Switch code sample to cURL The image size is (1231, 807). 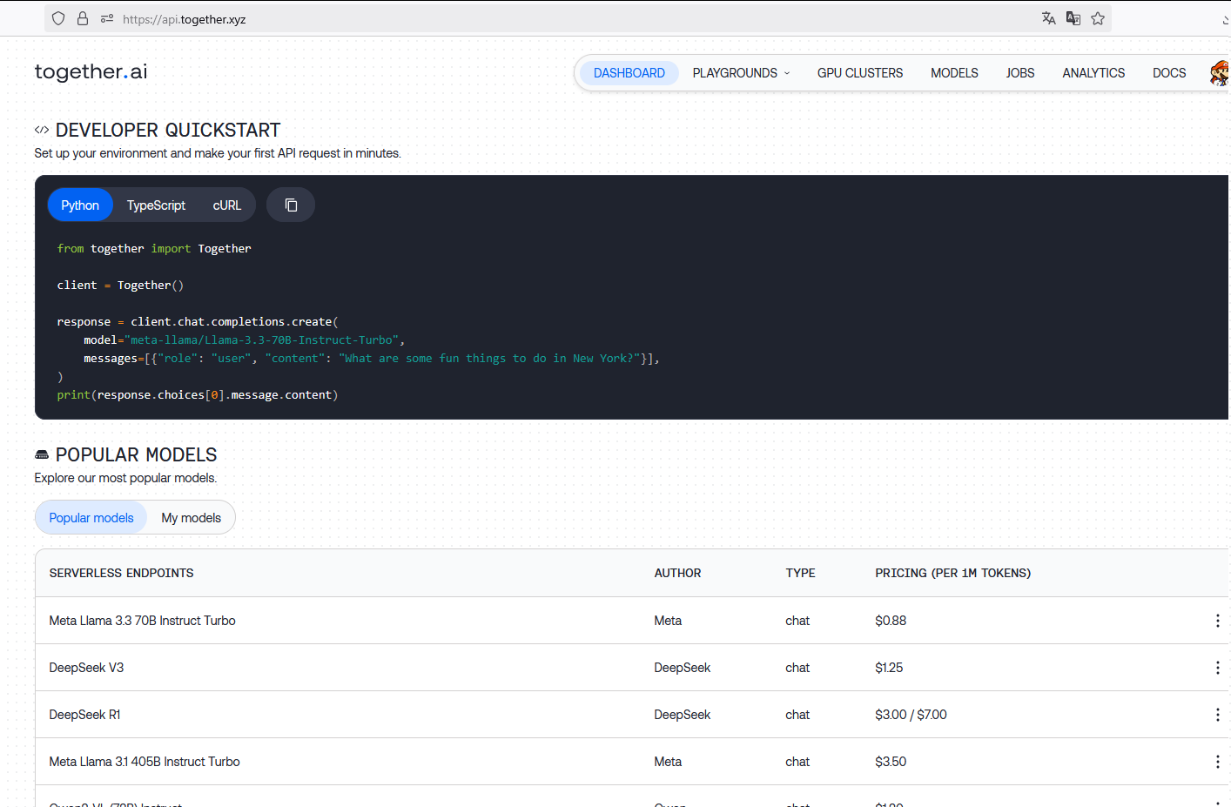coord(226,205)
